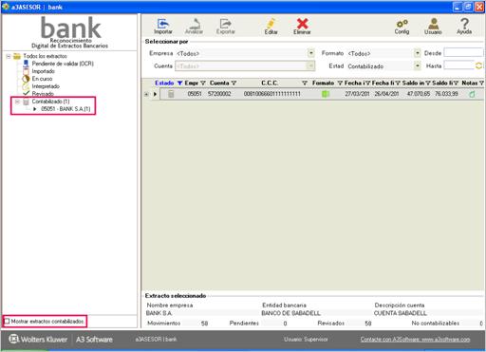Click the Empr column filter icon
The height and width of the screenshot is (352, 486).
[203, 83]
